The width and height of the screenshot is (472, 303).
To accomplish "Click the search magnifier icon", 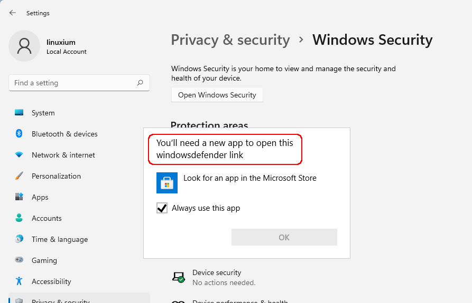I will click(x=140, y=83).
